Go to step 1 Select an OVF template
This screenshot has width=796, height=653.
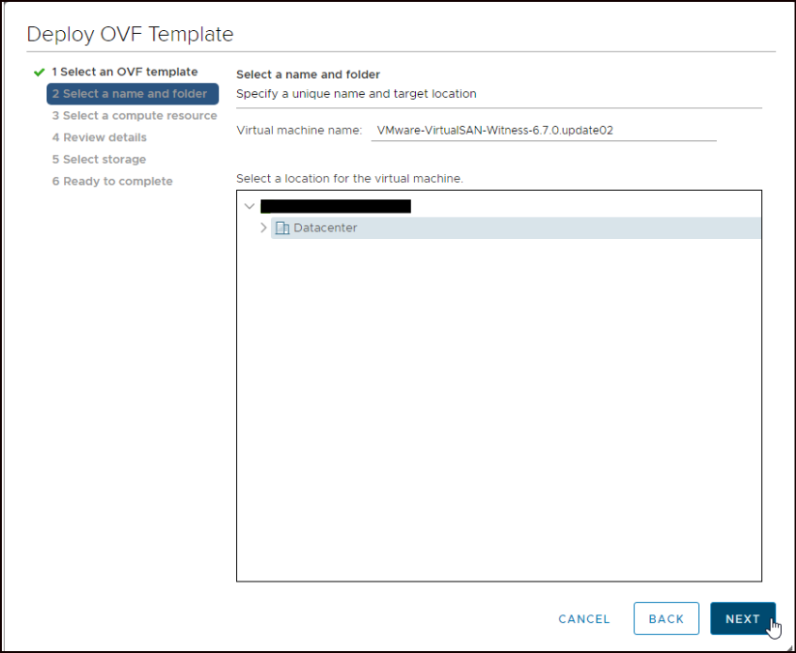pyautogui.click(x=124, y=72)
